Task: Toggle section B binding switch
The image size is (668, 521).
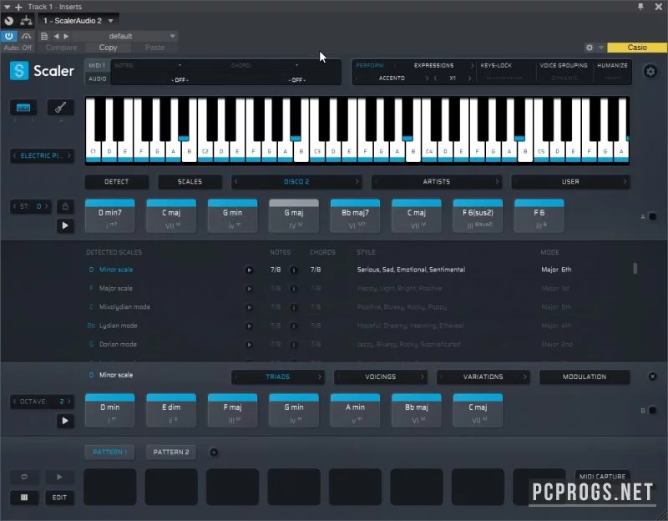Action: [x=652, y=411]
